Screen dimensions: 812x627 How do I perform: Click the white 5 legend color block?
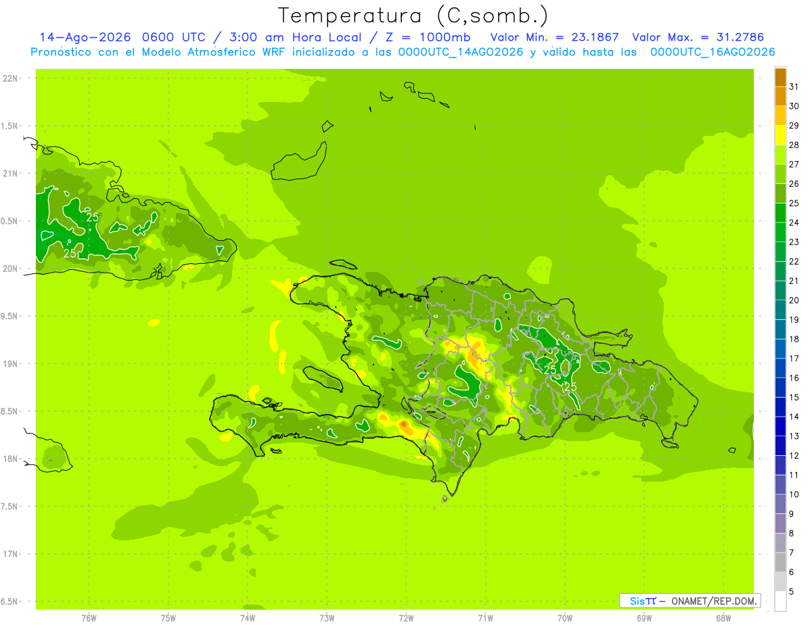[x=780, y=601]
